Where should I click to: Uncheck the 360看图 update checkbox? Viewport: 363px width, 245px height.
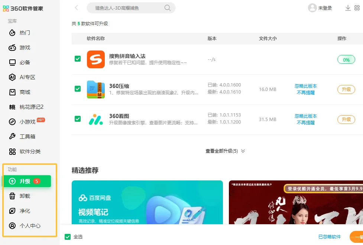78,119
